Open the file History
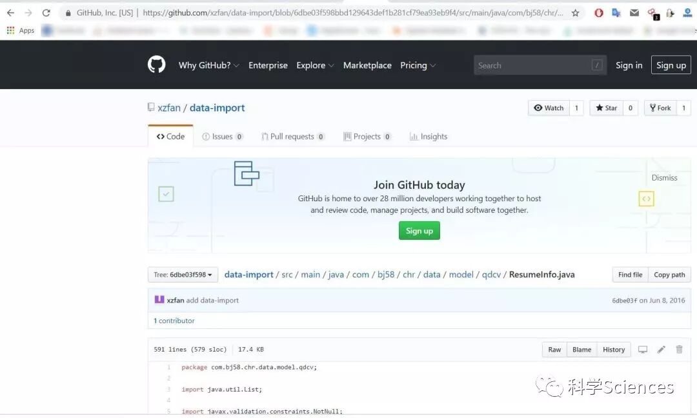The width and height of the screenshot is (697, 418). click(x=614, y=350)
